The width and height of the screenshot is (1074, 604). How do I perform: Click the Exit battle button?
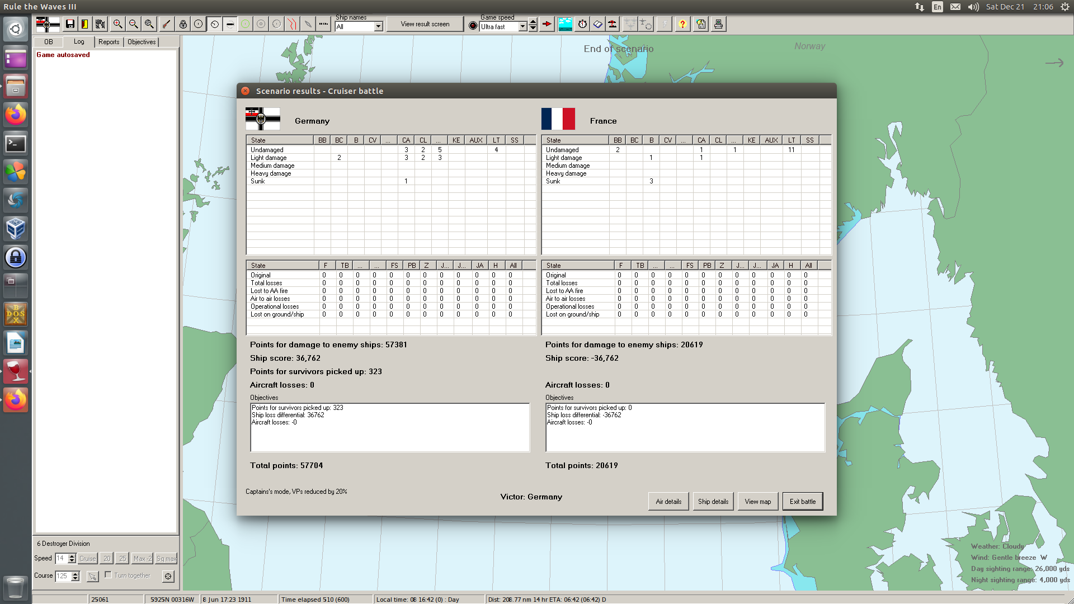803,501
